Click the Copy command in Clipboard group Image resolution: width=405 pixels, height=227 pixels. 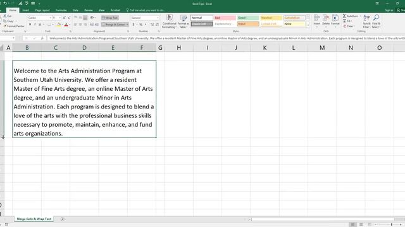pos(8,21)
